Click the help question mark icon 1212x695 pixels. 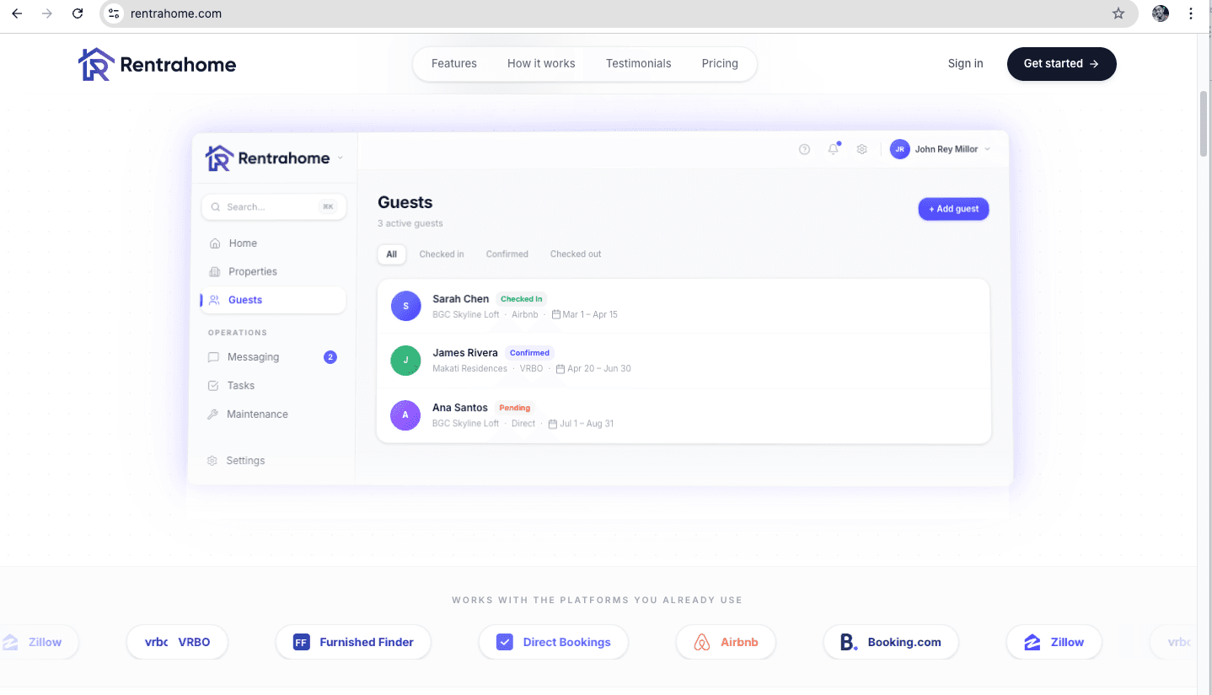(x=804, y=149)
